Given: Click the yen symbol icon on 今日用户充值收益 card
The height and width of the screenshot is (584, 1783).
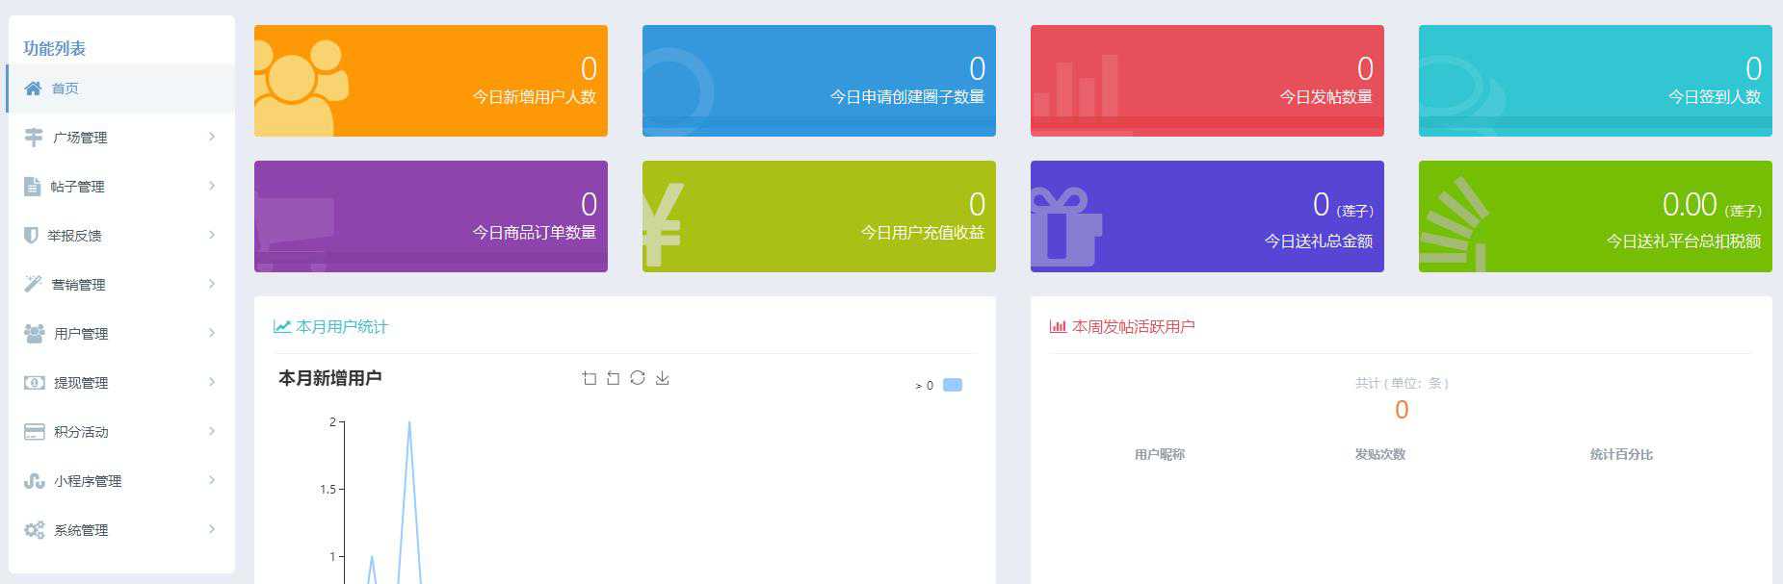Looking at the screenshot, I should [663, 225].
